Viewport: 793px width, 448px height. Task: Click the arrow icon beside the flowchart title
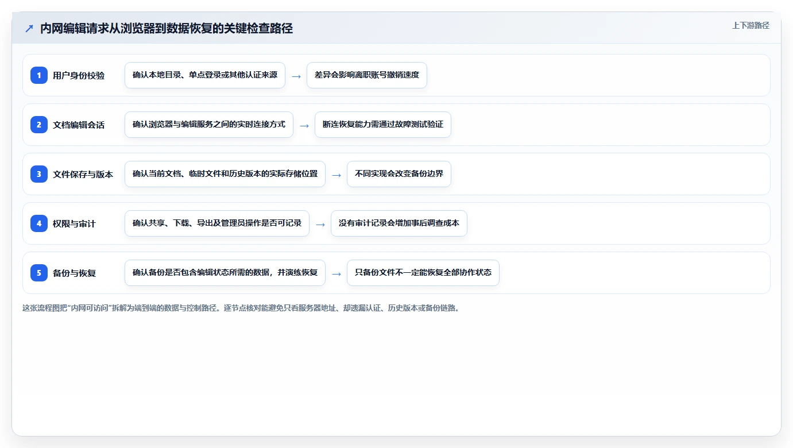(x=29, y=29)
